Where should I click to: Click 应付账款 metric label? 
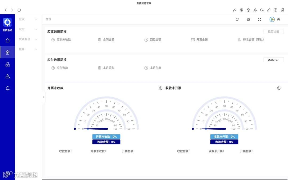click(62, 68)
